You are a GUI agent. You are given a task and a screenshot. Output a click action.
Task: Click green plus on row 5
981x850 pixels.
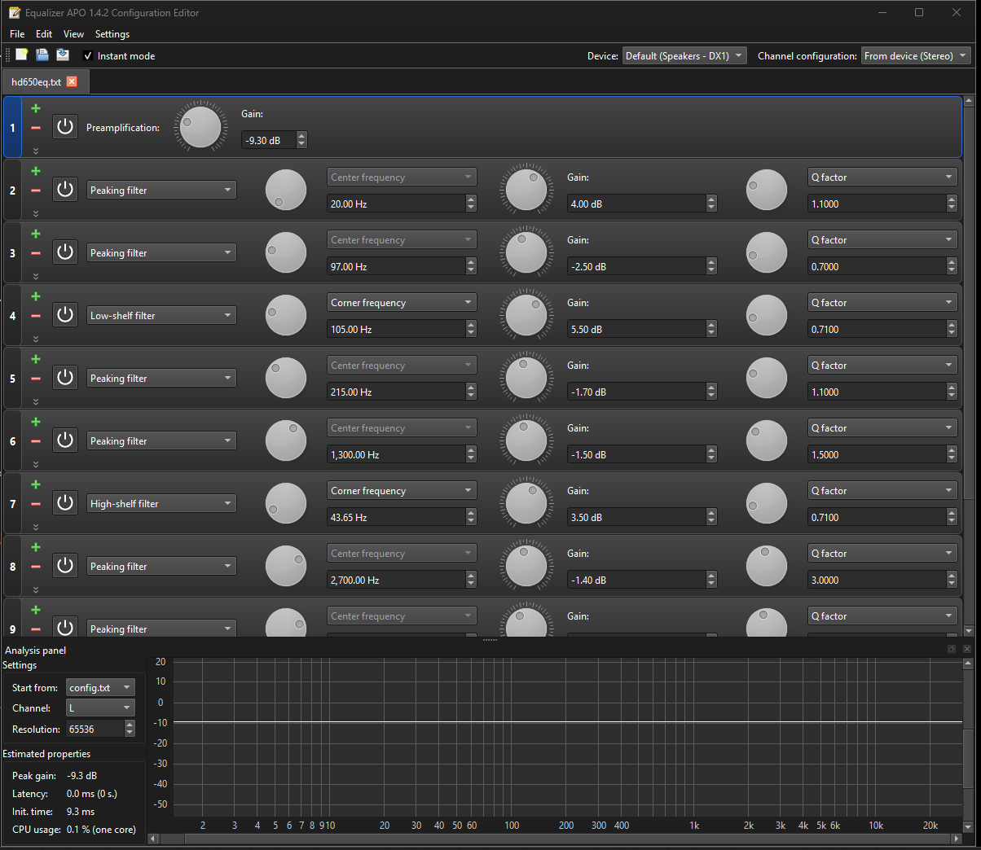tap(36, 359)
